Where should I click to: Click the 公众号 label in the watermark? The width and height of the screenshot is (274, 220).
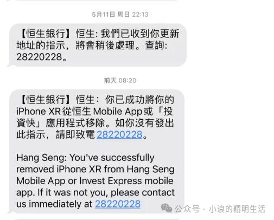pos(187,209)
